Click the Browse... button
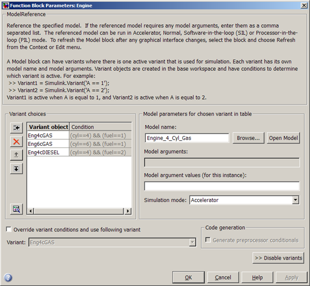The width and height of the screenshot is (310, 286). (x=249, y=138)
